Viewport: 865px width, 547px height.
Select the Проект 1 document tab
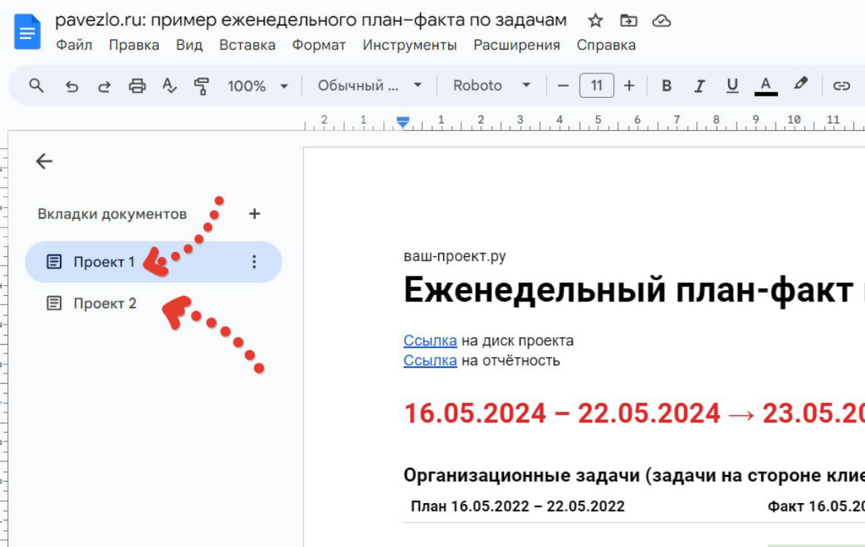pyautogui.click(x=154, y=262)
